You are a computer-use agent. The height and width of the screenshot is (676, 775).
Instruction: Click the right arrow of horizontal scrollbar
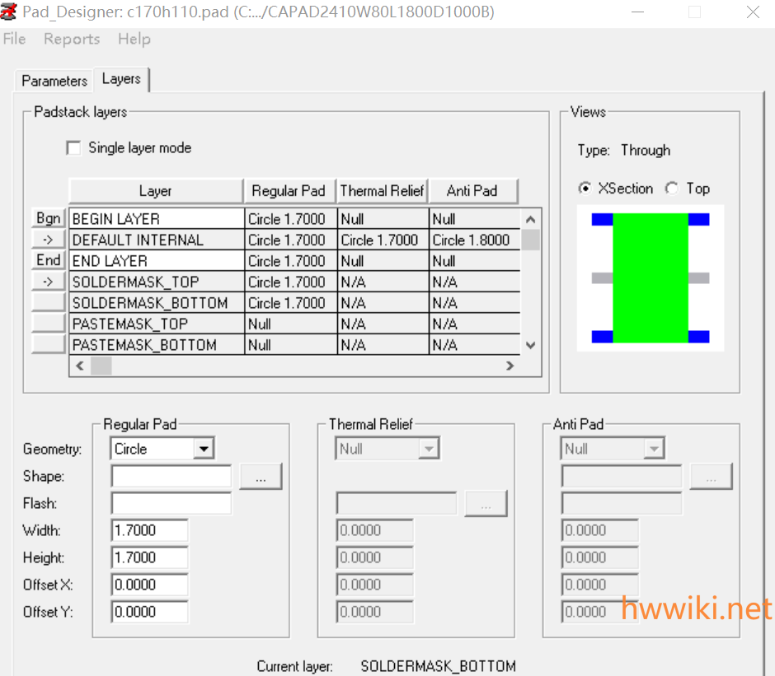[510, 366]
